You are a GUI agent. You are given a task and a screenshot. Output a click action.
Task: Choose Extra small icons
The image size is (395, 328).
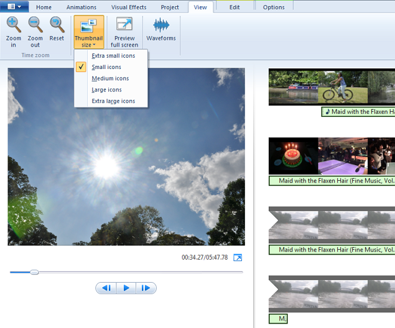point(111,55)
